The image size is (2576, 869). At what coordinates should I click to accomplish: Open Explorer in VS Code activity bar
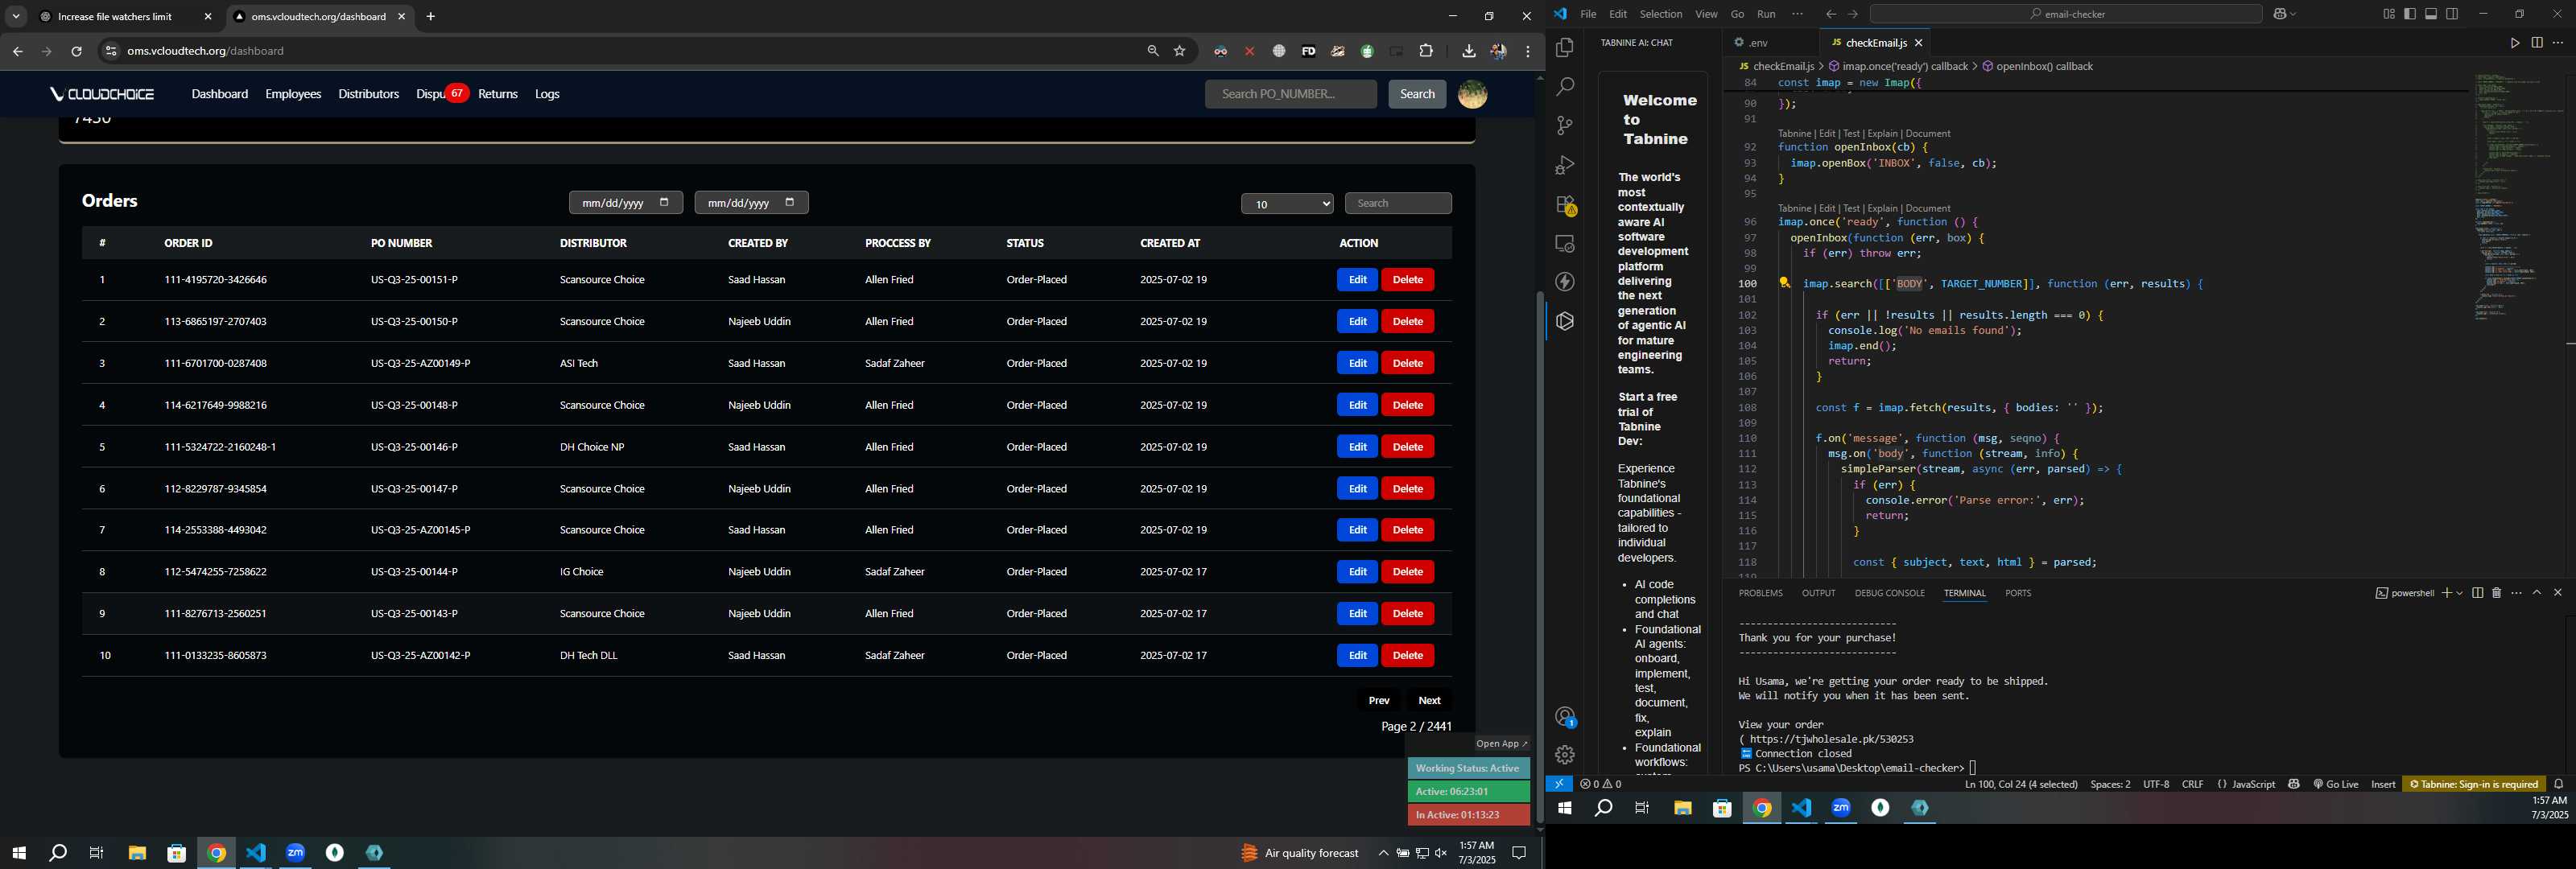[1565, 48]
